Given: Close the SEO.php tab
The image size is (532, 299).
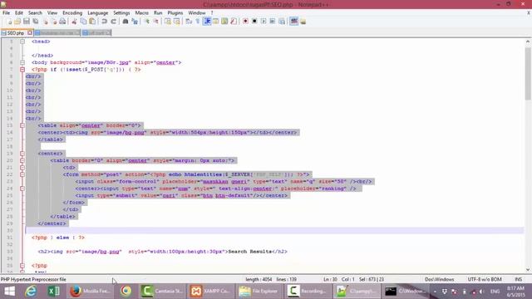Looking at the screenshot, I should pyautogui.click(x=30, y=33).
